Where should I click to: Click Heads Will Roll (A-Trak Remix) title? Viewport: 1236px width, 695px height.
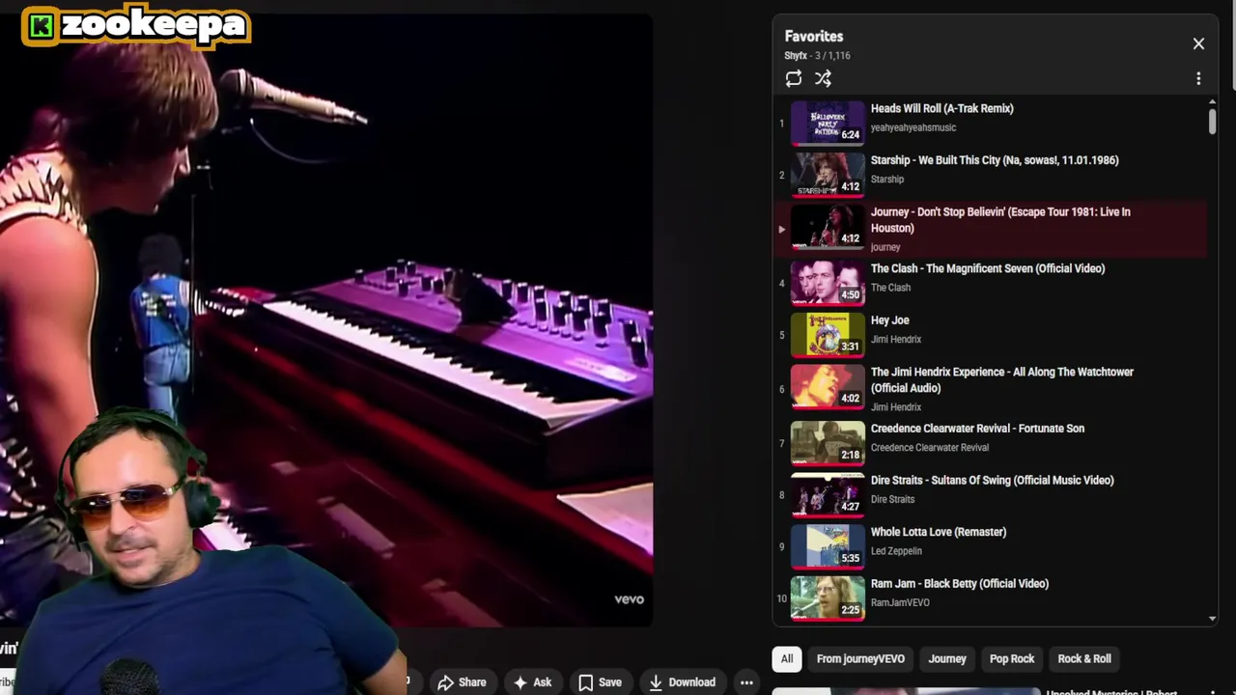point(941,109)
